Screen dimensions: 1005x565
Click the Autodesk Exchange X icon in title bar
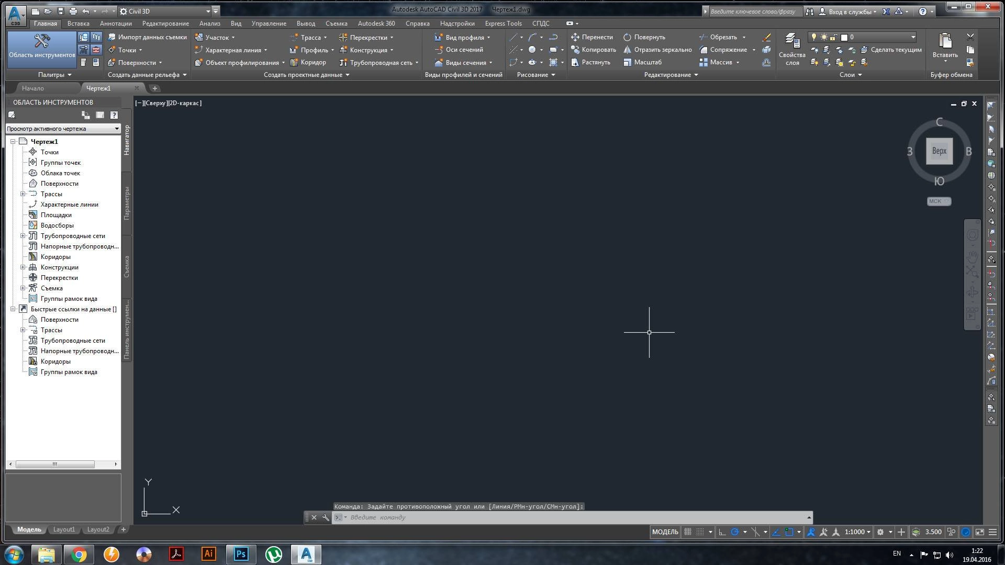(x=886, y=12)
